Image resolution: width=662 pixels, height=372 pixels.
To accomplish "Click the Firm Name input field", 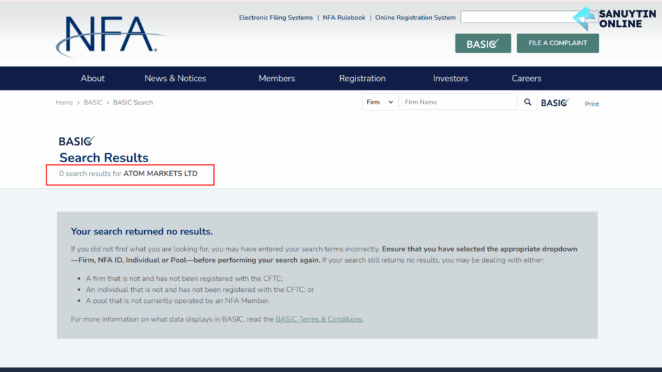I will tap(458, 102).
